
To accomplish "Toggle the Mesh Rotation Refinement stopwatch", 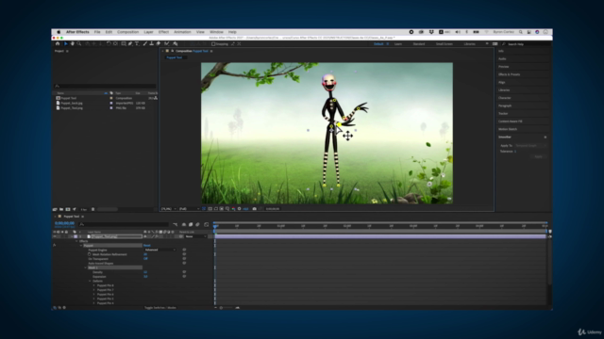I will (x=90, y=254).
